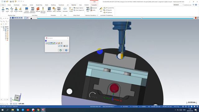Screen dimensions: 199x112
Task: Expand the Router dropdown arrow
Action: [x=16, y=13]
